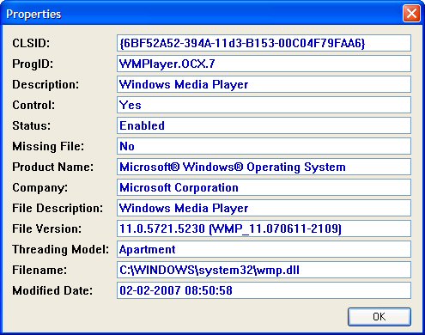This screenshot has width=425, height=335.
Task: Click the 'Company:' label
Action: (39, 188)
